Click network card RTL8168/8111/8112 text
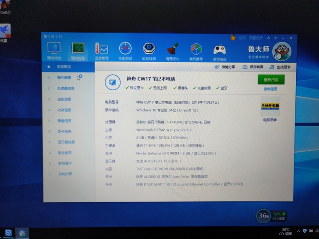The image size is (319, 239). [190, 184]
